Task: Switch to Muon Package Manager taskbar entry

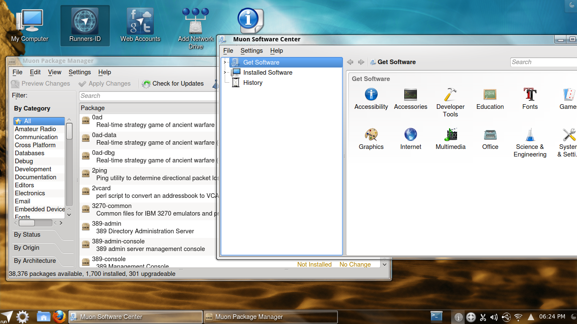Action: pos(270,317)
